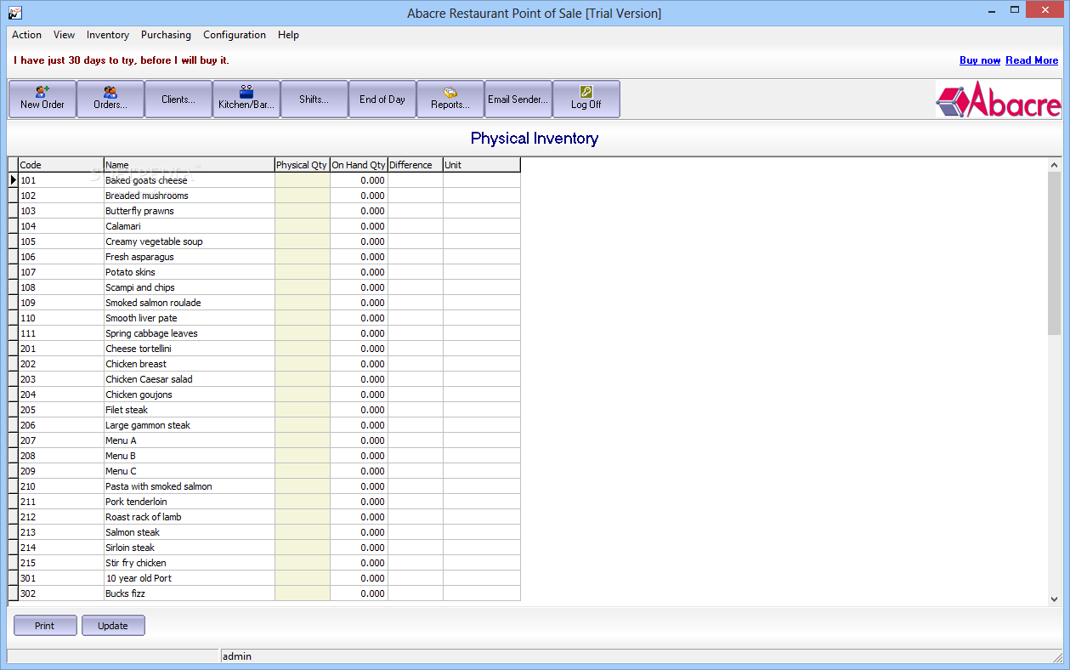Select the 'Chicken goujons' cell
Viewport: 1070px width, 670px height.
click(x=190, y=395)
